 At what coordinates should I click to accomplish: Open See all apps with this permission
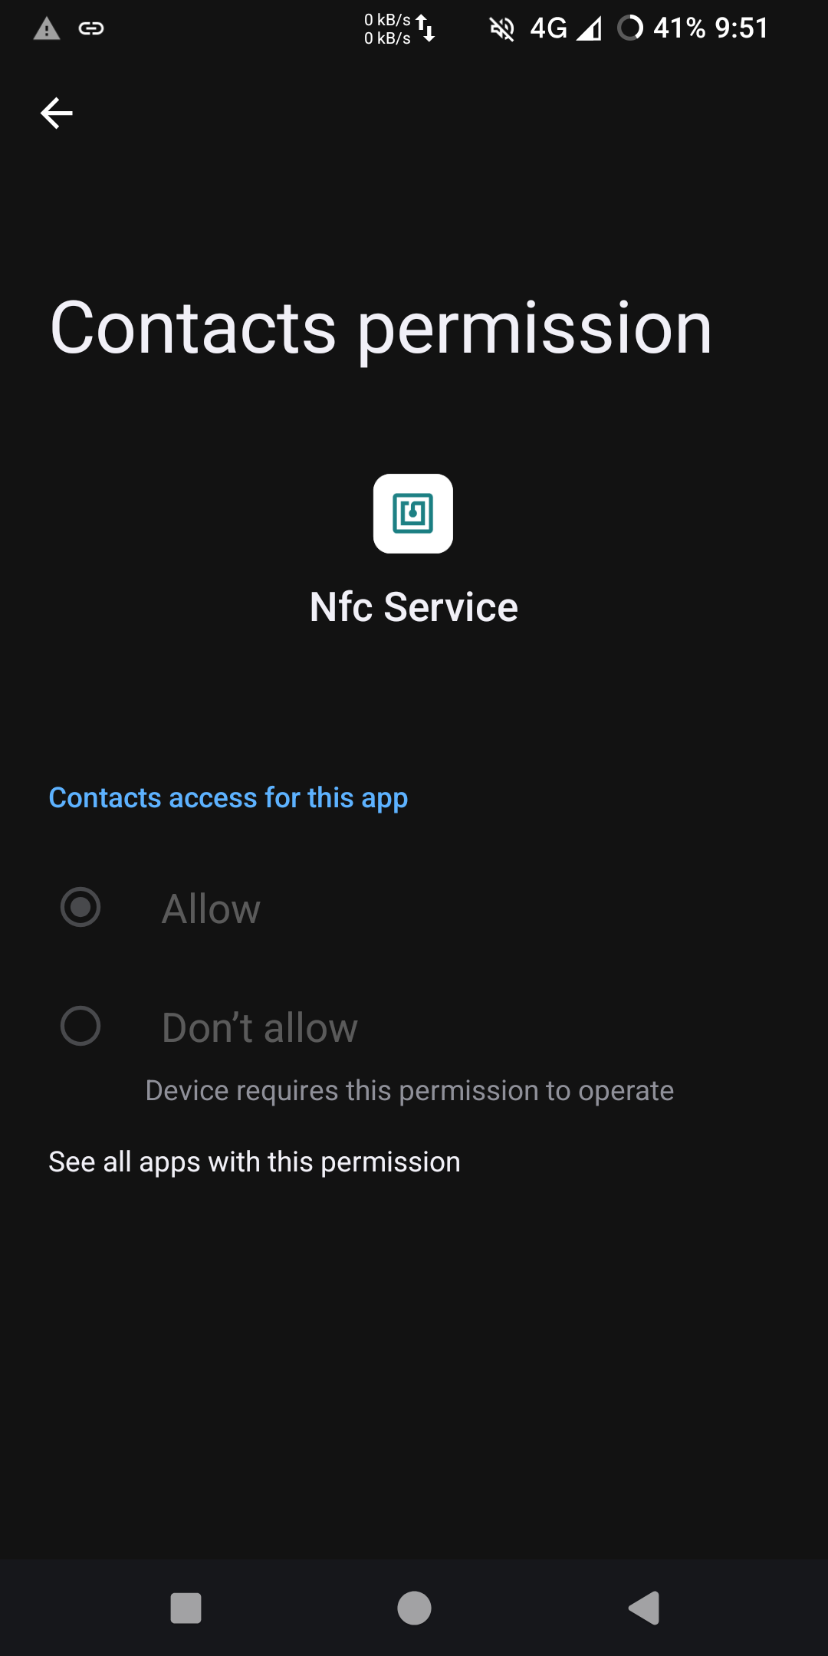tap(255, 1162)
